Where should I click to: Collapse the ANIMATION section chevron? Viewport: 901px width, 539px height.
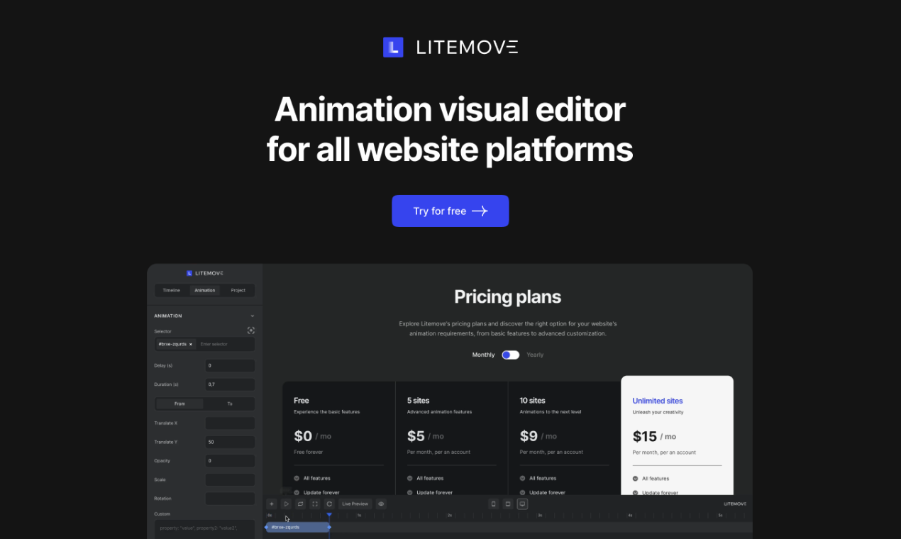(252, 316)
